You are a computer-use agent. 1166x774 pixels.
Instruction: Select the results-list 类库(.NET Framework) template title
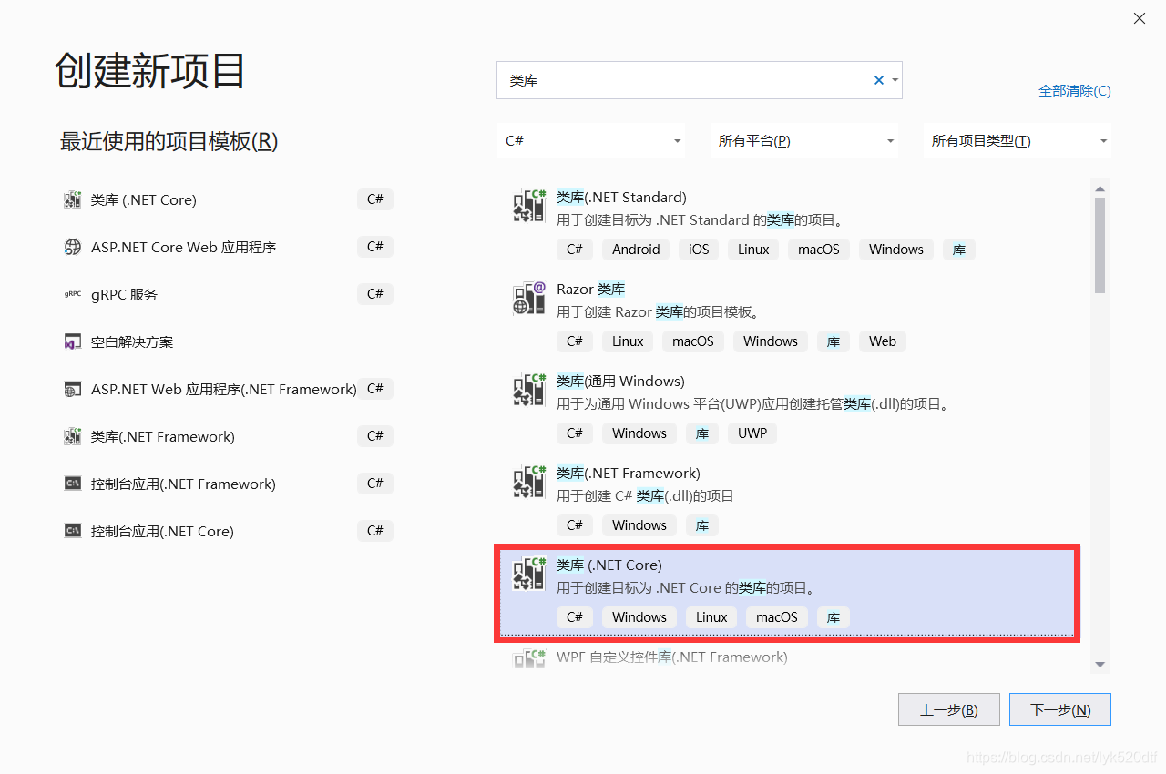coord(628,474)
